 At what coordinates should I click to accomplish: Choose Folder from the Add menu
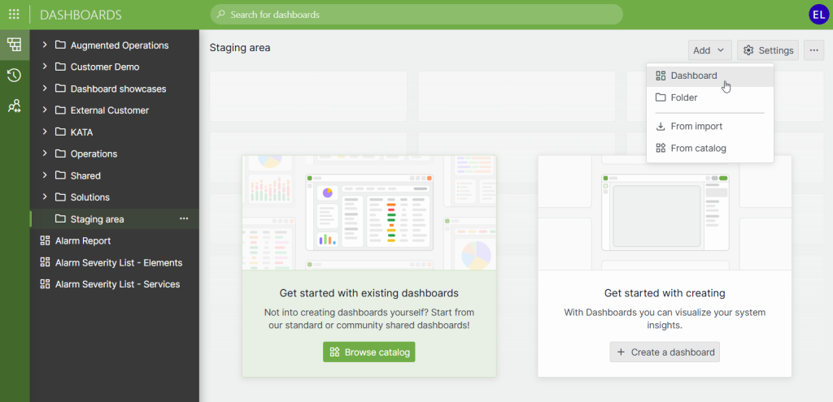(x=683, y=97)
